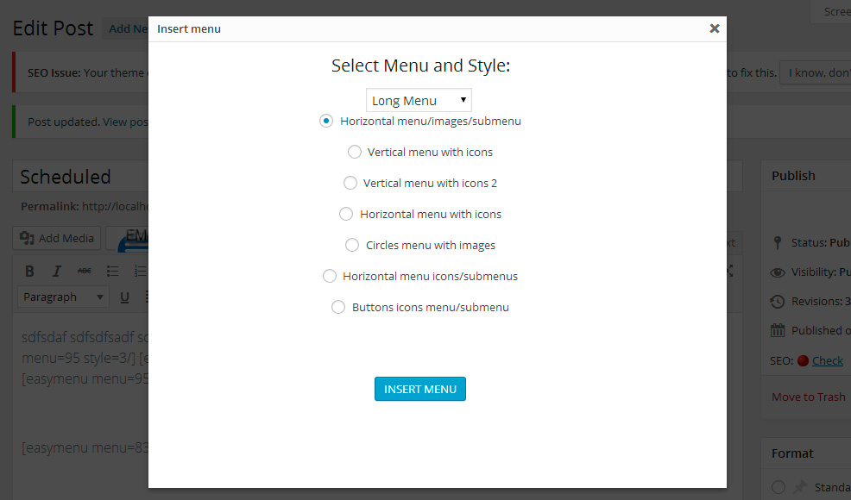Choose Circles menu with images option
Image resolution: width=851 pixels, height=500 pixels.
351,245
